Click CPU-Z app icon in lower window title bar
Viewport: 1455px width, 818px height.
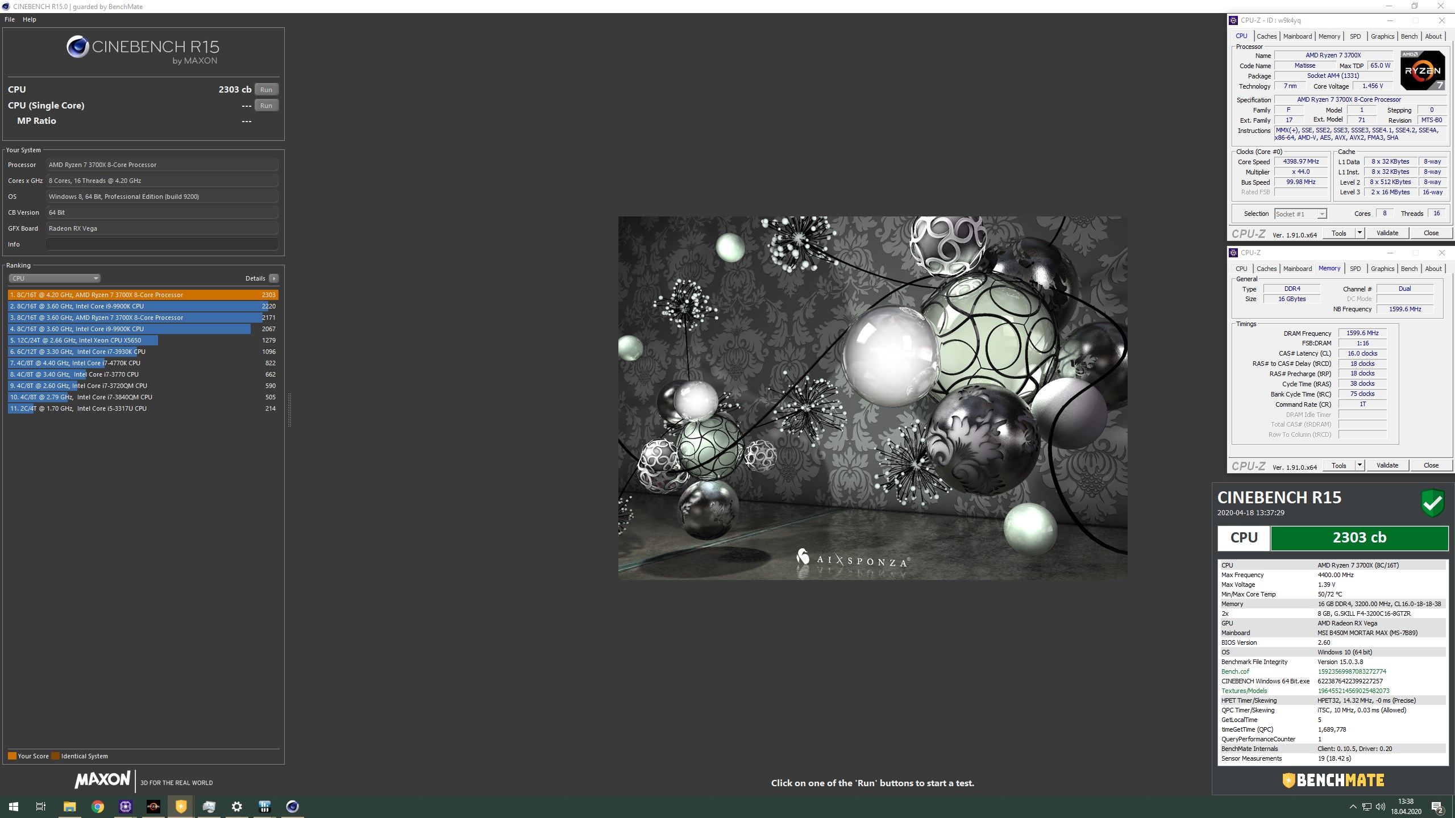coord(1233,253)
